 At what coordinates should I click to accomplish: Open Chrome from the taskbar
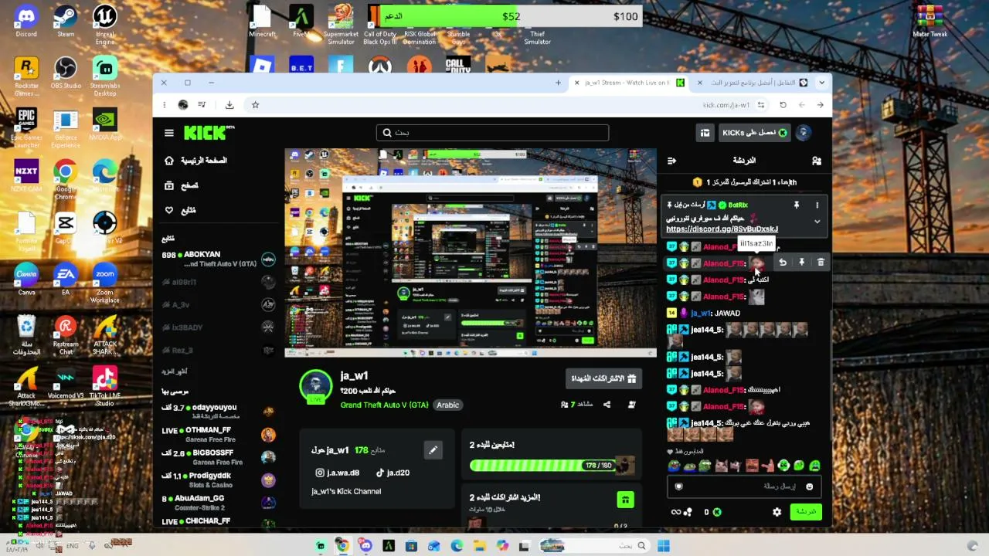click(342, 546)
